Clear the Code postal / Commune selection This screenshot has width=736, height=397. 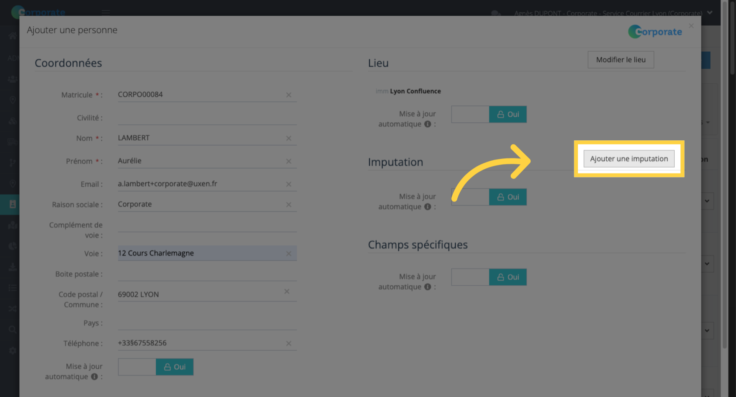[x=287, y=292]
